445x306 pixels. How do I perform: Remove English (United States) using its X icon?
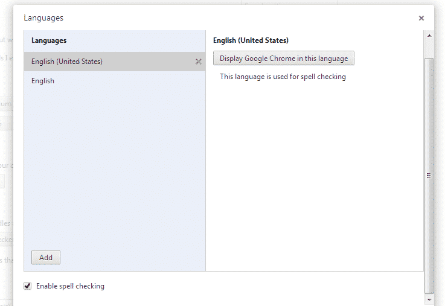(x=198, y=62)
